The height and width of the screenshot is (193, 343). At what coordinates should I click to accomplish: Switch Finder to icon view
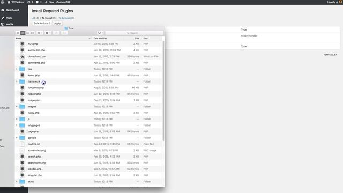pos(18,33)
